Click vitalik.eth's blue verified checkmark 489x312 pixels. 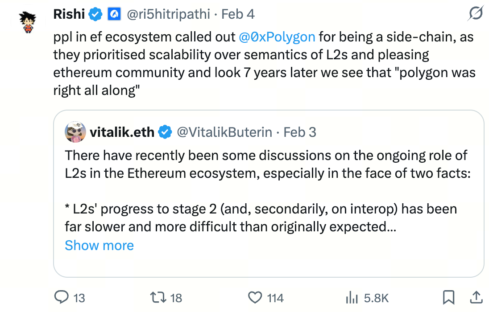coord(166,132)
